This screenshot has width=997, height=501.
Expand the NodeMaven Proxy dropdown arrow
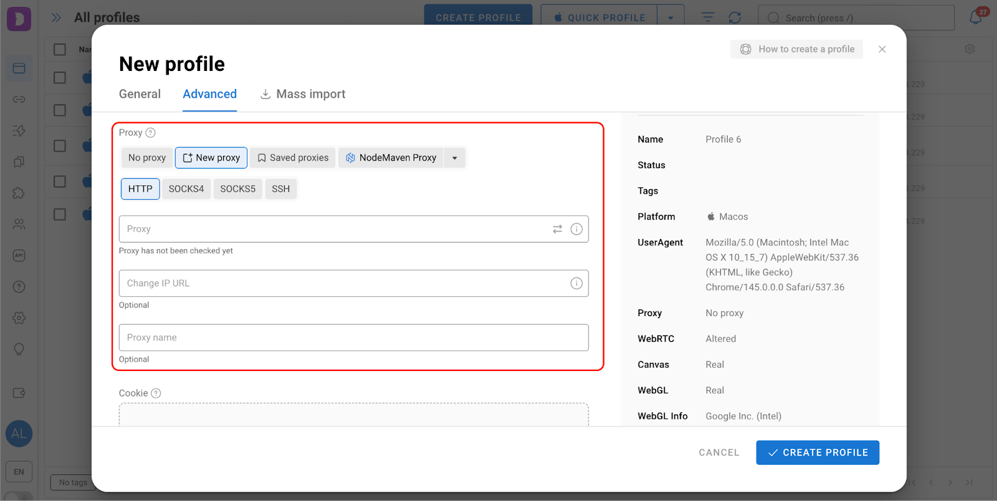455,158
